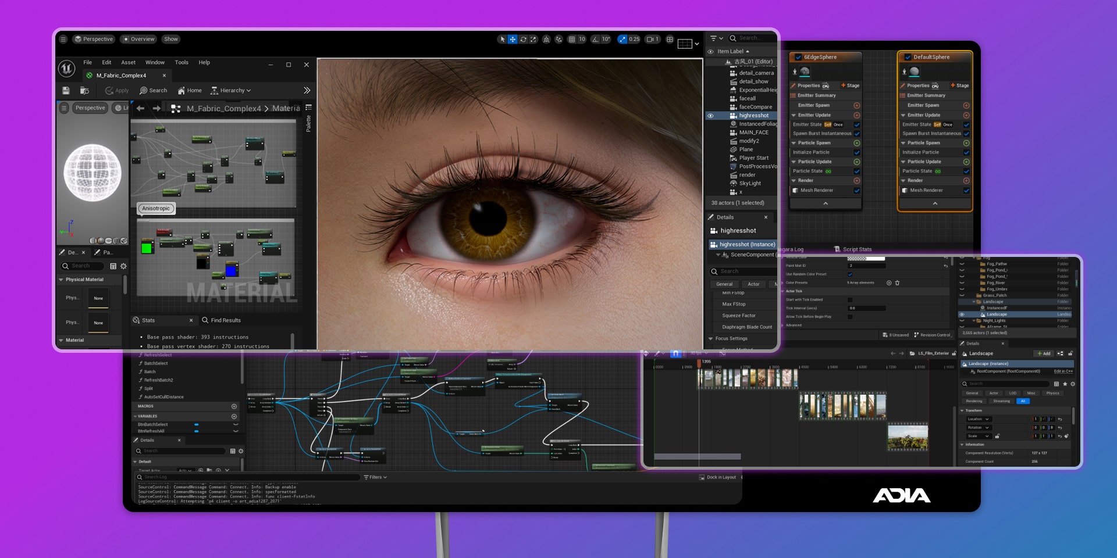Click the favorites star in Landscape Details panel
This screenshot has height=558, width=1117.
(x=1065, y=384)
